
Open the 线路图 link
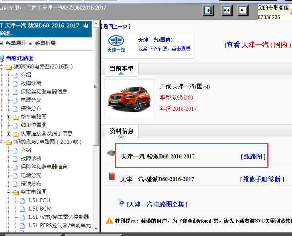click(x=253, y=156)
